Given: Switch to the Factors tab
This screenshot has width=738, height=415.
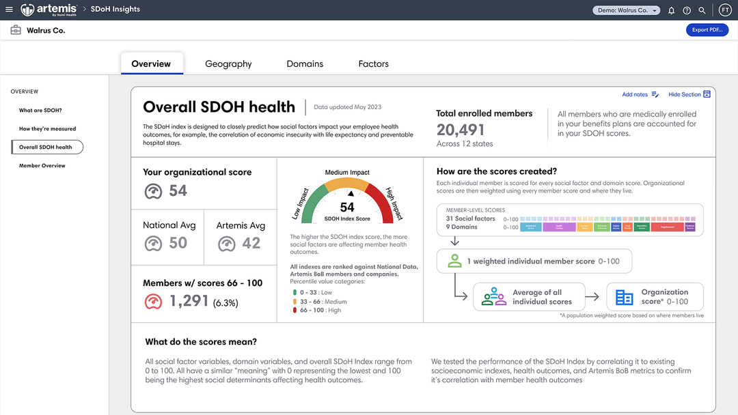Looking at the screenshot, I should 373,63.
